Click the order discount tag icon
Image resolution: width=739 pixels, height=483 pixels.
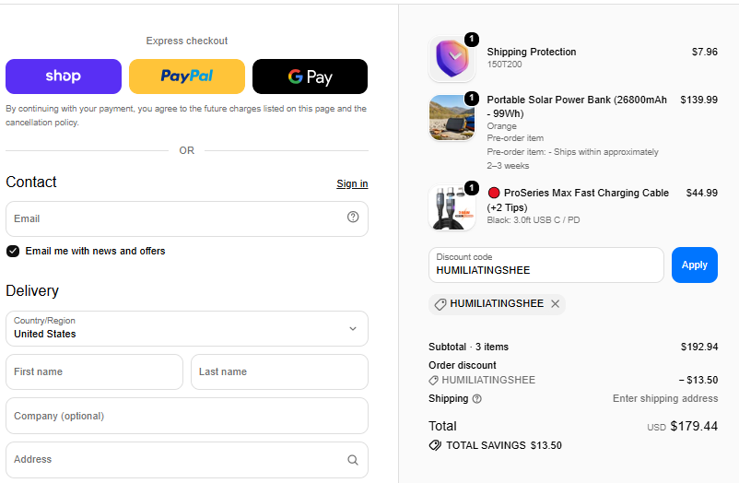coord(434,380)
